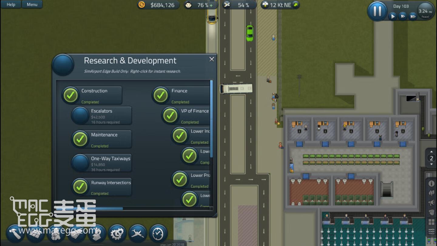
Task: Click the Finance completed checkmark
Action: click(161, 95)
